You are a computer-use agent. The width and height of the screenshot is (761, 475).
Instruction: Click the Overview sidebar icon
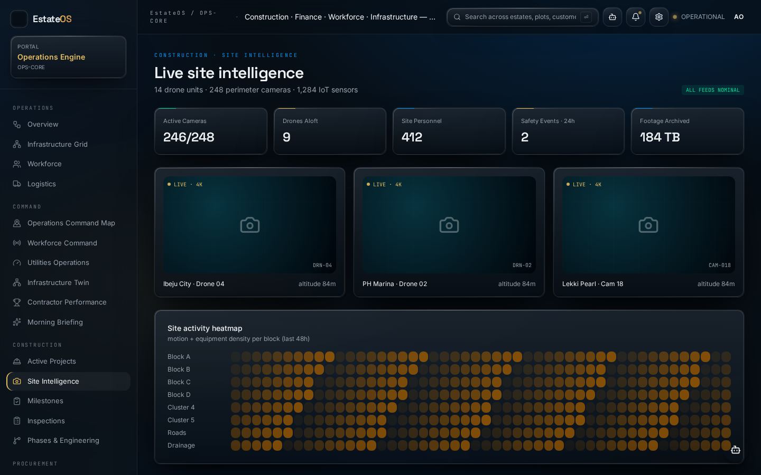tap(17, 125)
